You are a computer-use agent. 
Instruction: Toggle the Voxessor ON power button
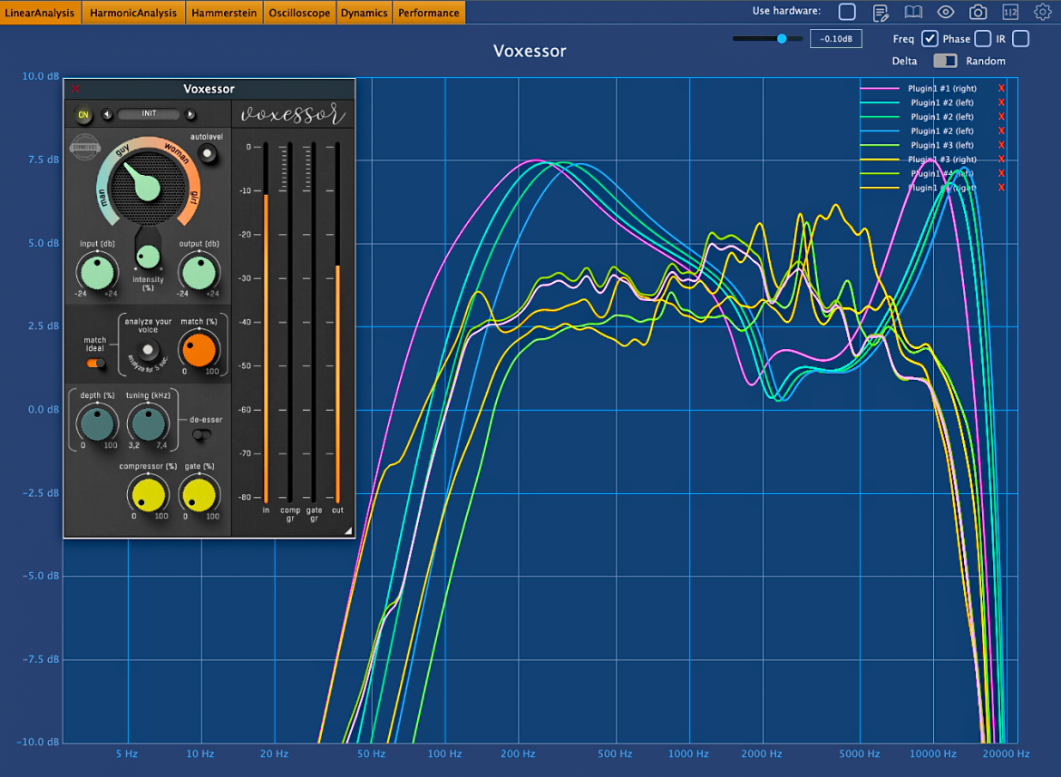[83, 114]
